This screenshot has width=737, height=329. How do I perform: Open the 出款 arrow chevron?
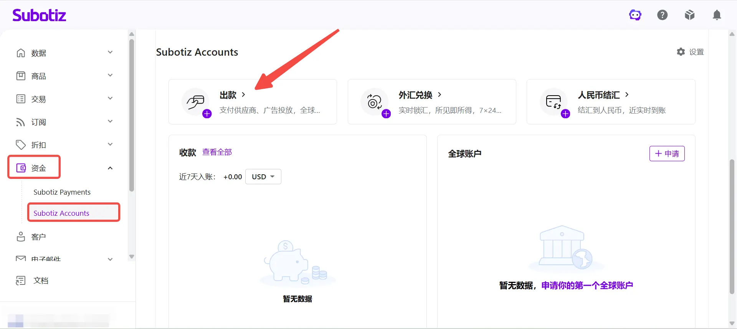tap(243, 94)
